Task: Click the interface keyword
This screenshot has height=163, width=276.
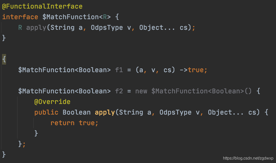Action: pyautogui.click(x=20, y=17)
